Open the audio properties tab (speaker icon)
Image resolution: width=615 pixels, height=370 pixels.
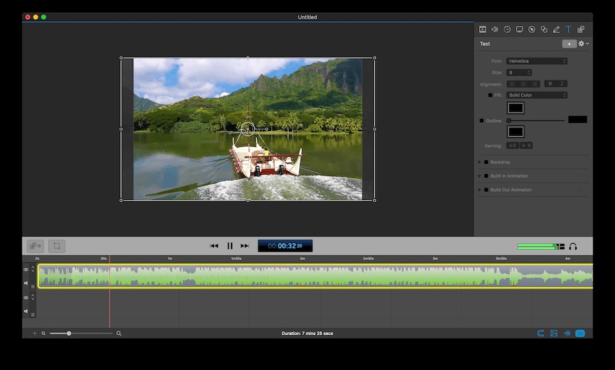pos(495,29)
